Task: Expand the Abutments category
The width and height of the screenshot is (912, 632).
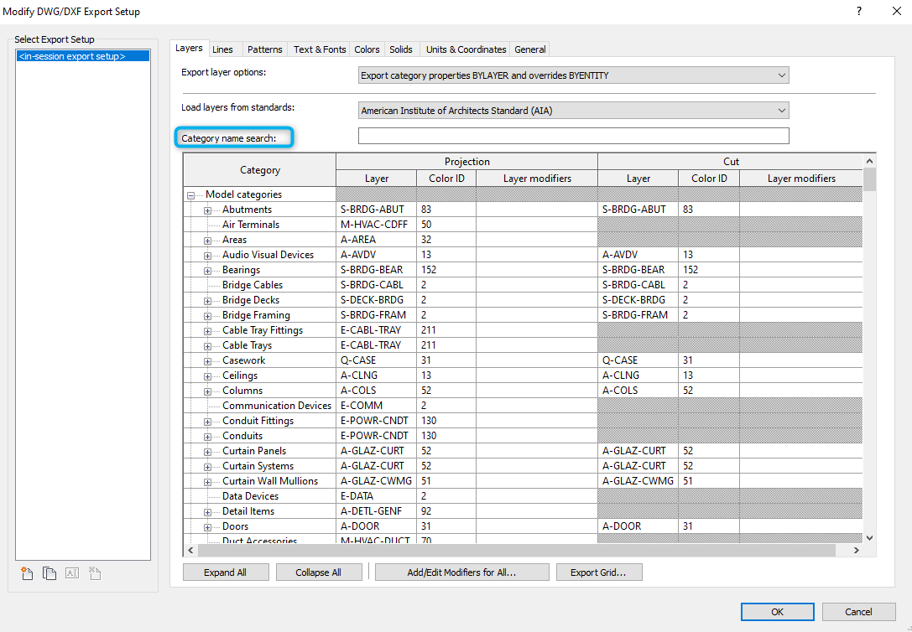Action: tap(206, 209)
